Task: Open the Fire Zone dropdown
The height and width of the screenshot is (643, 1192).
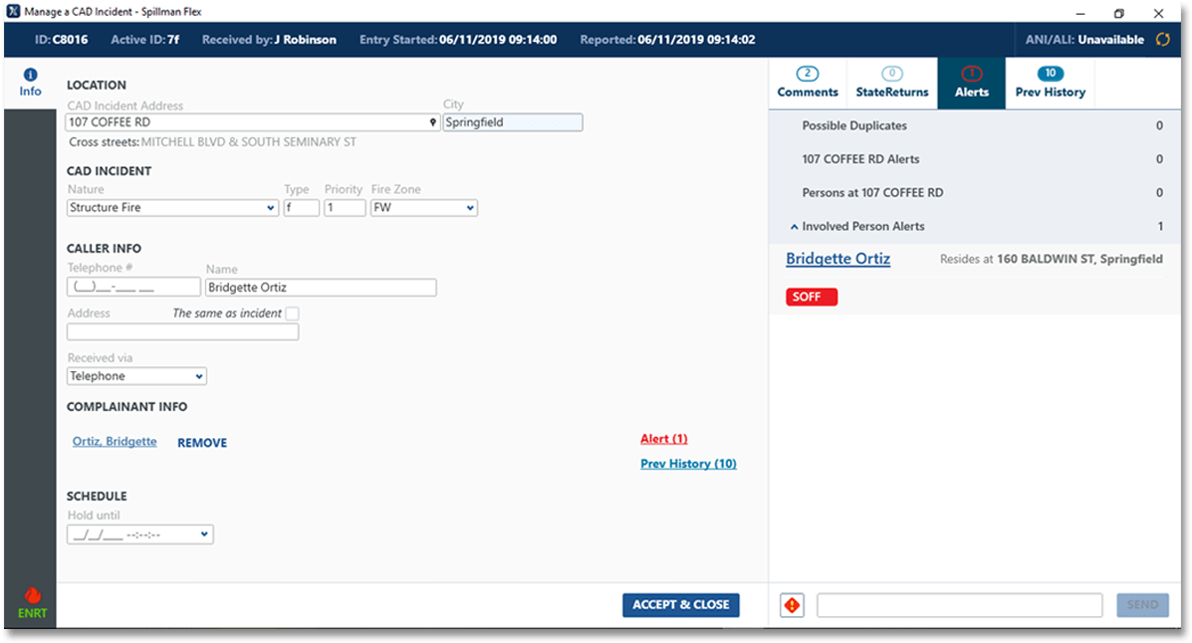Action: (423, 208)
